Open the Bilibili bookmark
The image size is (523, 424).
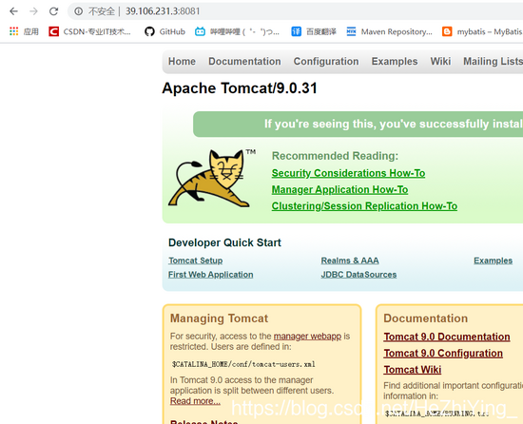pyautogui.click(x=238, y=31)
